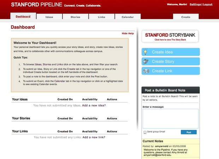Click the Create Link button label
The width and height of the screenshot is (219, 159).
point(162,71)
